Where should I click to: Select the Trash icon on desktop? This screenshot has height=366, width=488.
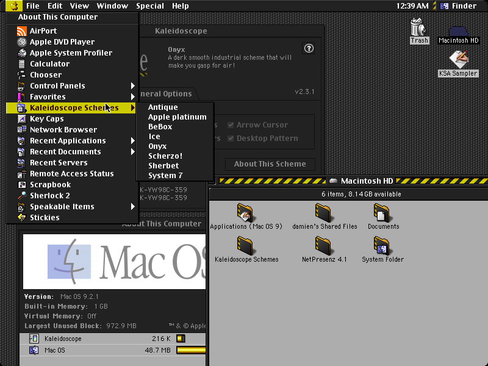point(418,27)
